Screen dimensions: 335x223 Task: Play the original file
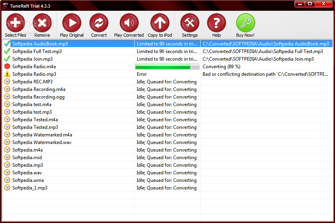tap(72, 23)
